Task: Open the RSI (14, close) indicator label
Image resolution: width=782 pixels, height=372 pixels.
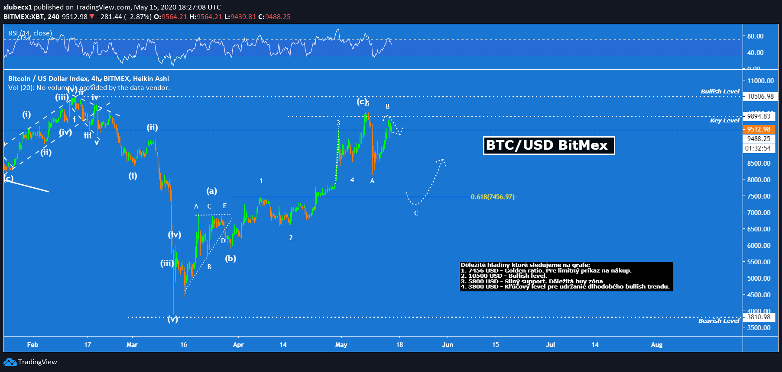Action: point(30,33)
